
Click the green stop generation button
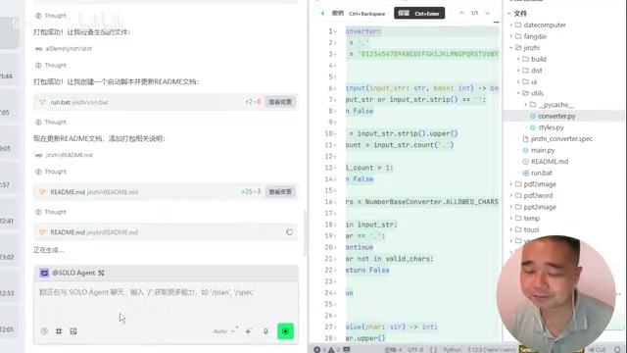pyautogui.click(x=285, y=331)
